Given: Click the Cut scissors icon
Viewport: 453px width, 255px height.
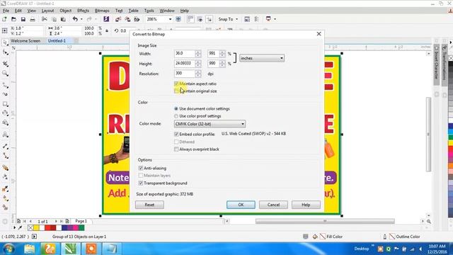Looking at the screenshot, I should [x=44, y=19].
